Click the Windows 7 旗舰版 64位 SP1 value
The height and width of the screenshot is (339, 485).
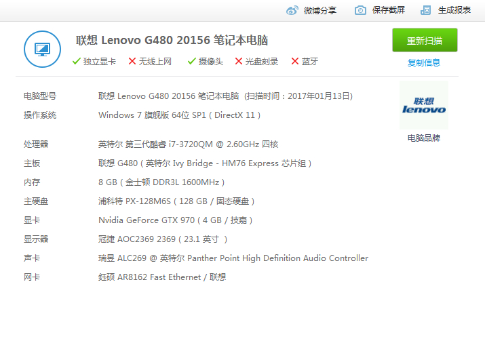pyautogui.click(x=179, y=115)
